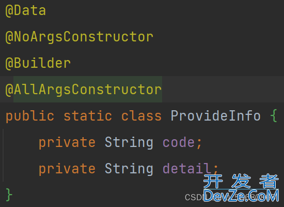Viewport: 284px width, 207px height.
Task: Click the 开发者 watermark text
Action: (x=241, y=181)
